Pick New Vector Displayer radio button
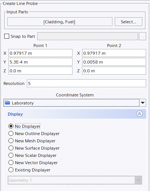150x191 pixels. (11, 163)
